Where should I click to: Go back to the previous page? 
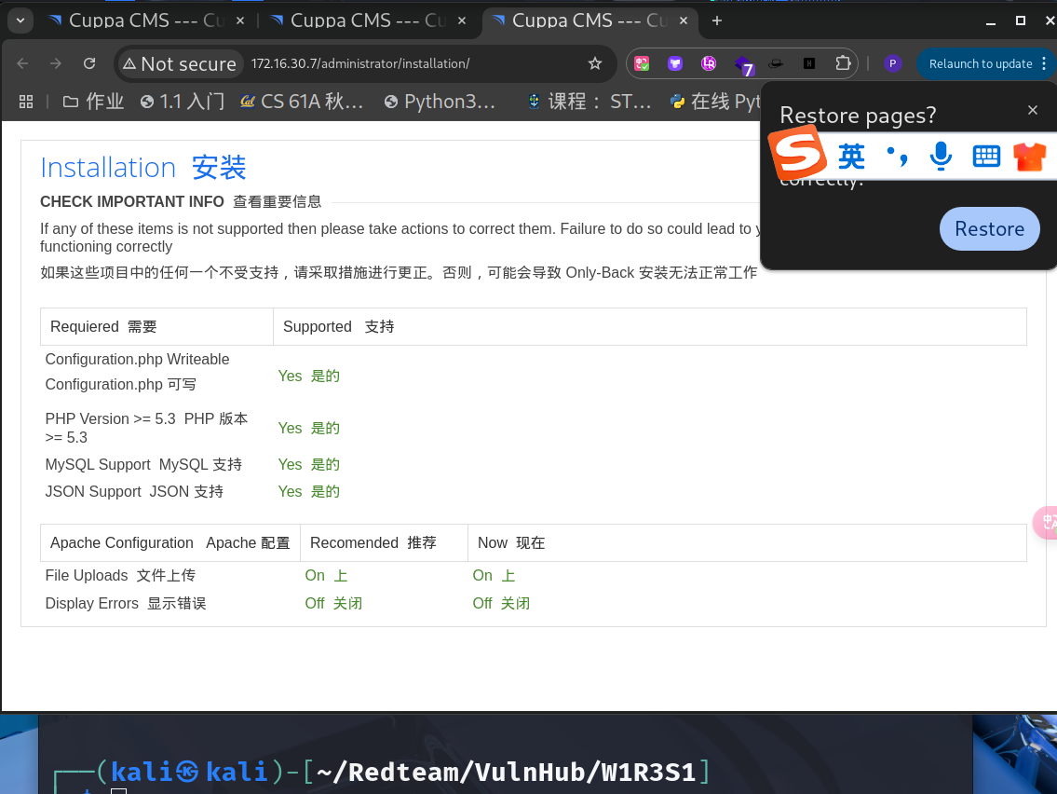pos(23,63)
